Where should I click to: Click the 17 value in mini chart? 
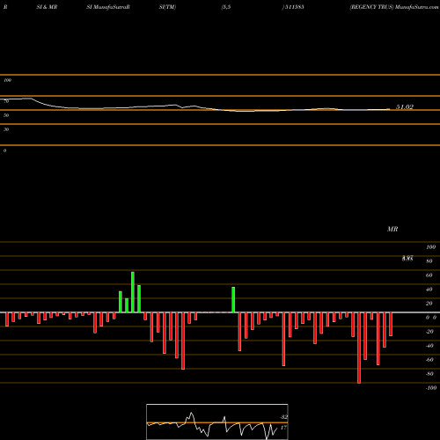tap(283, 428)
